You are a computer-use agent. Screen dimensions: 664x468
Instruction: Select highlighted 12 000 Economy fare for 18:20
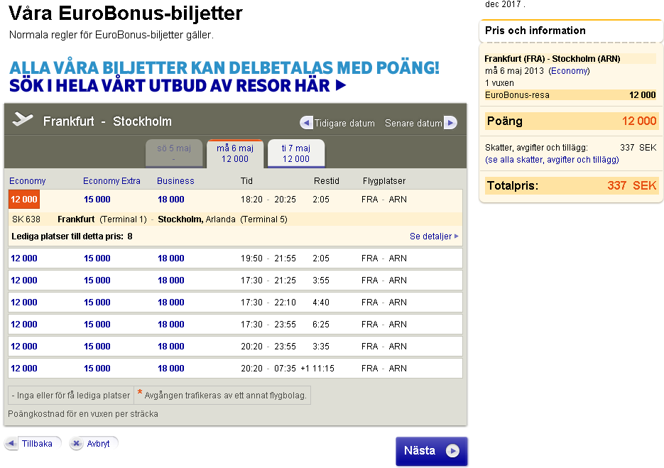(23, 200)
